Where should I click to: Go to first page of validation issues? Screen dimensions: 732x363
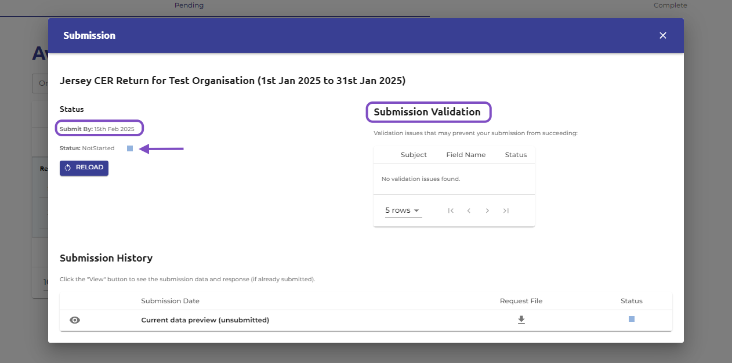coord(451,210)
